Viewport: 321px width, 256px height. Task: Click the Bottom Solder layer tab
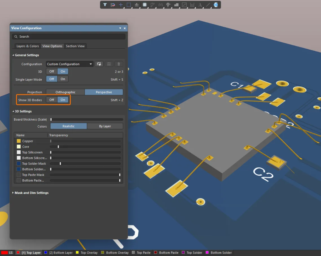click(219, 253)
